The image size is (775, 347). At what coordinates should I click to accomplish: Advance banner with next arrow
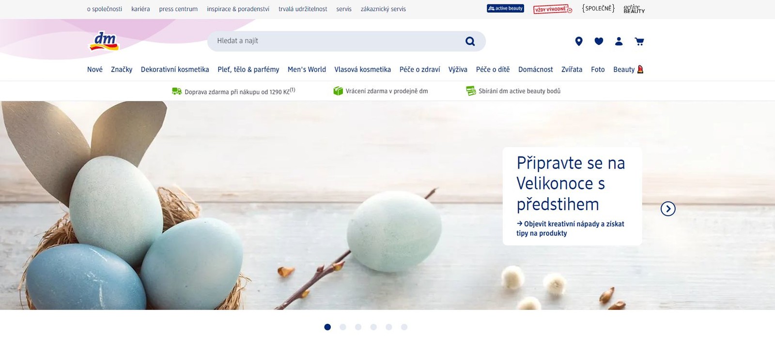(668, 209)
